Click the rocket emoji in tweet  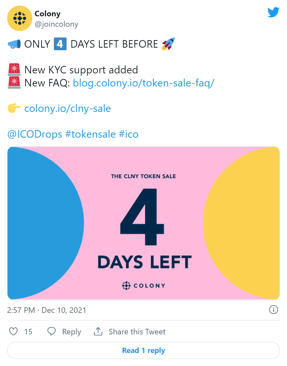tap(168, 44)
